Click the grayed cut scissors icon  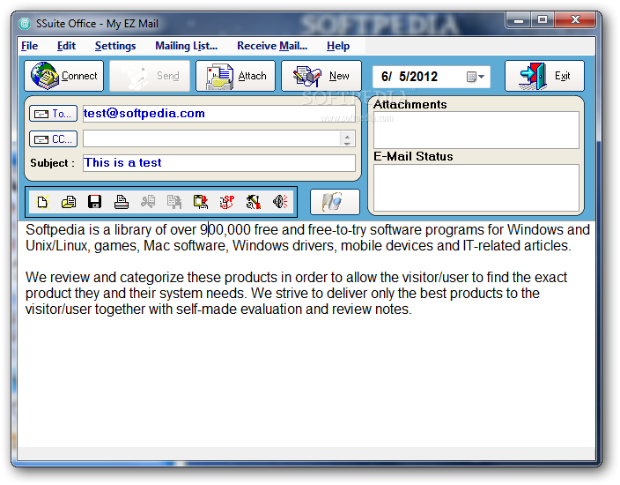(148, 202)
